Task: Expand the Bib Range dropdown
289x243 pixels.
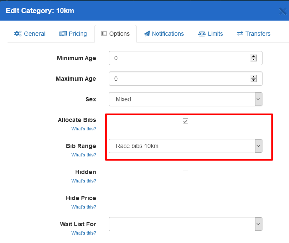Action: coord(185,146)
